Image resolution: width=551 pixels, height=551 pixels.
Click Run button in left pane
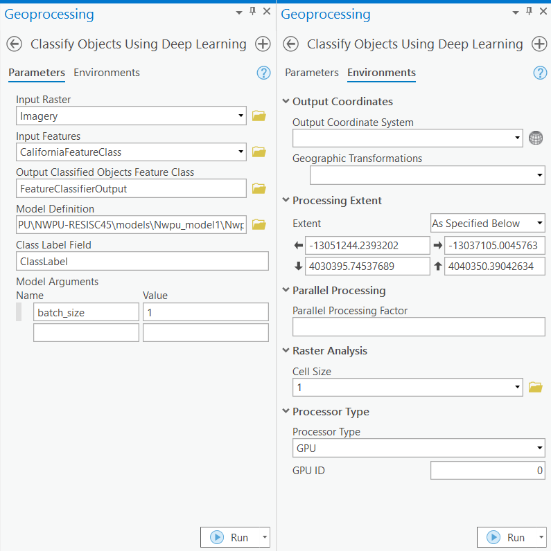(230, 537)
